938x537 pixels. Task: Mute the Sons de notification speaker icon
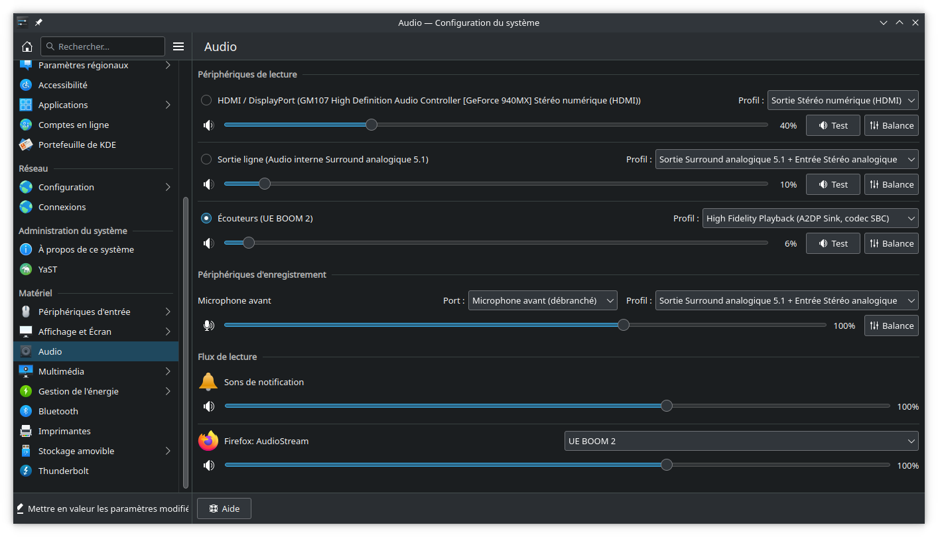(x=209, y=406)
